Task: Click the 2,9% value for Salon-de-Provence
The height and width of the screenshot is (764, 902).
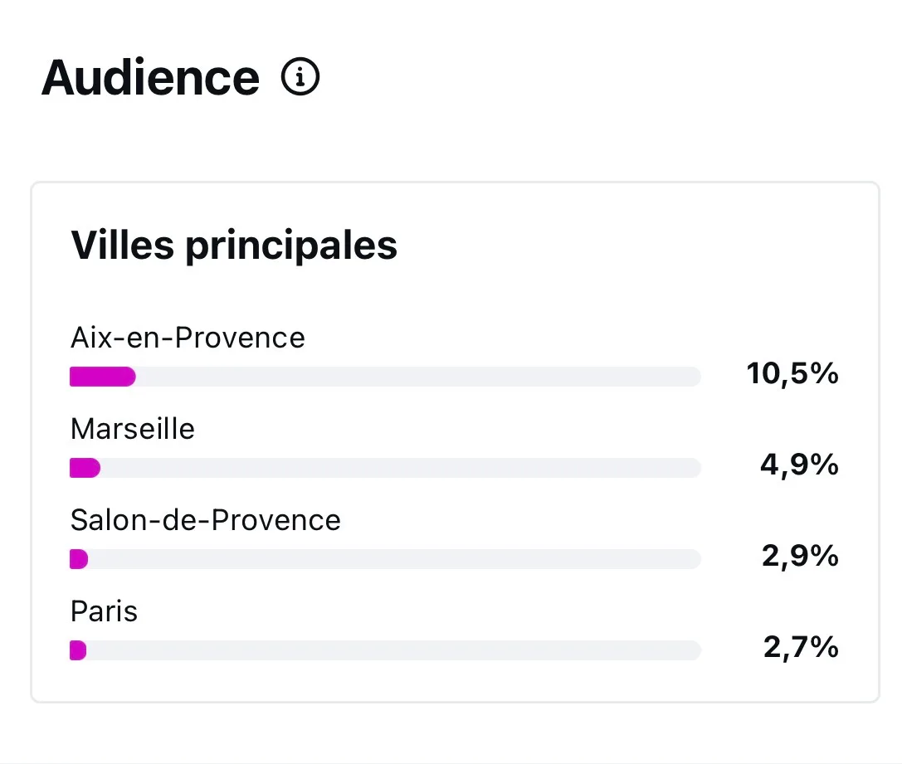Action: pyautogui.click(x=799, y=557)
